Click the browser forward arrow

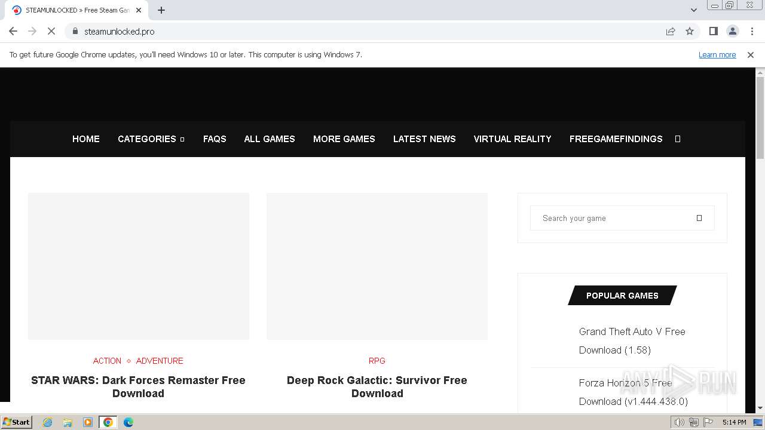(x=32, y=31)
